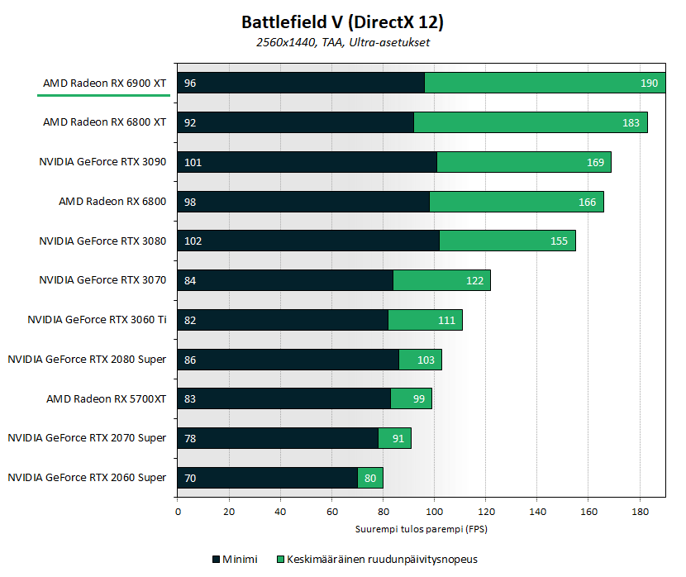Click the "NVIDIA GeForce RTX 3060 Ti" label

[98, 320]
